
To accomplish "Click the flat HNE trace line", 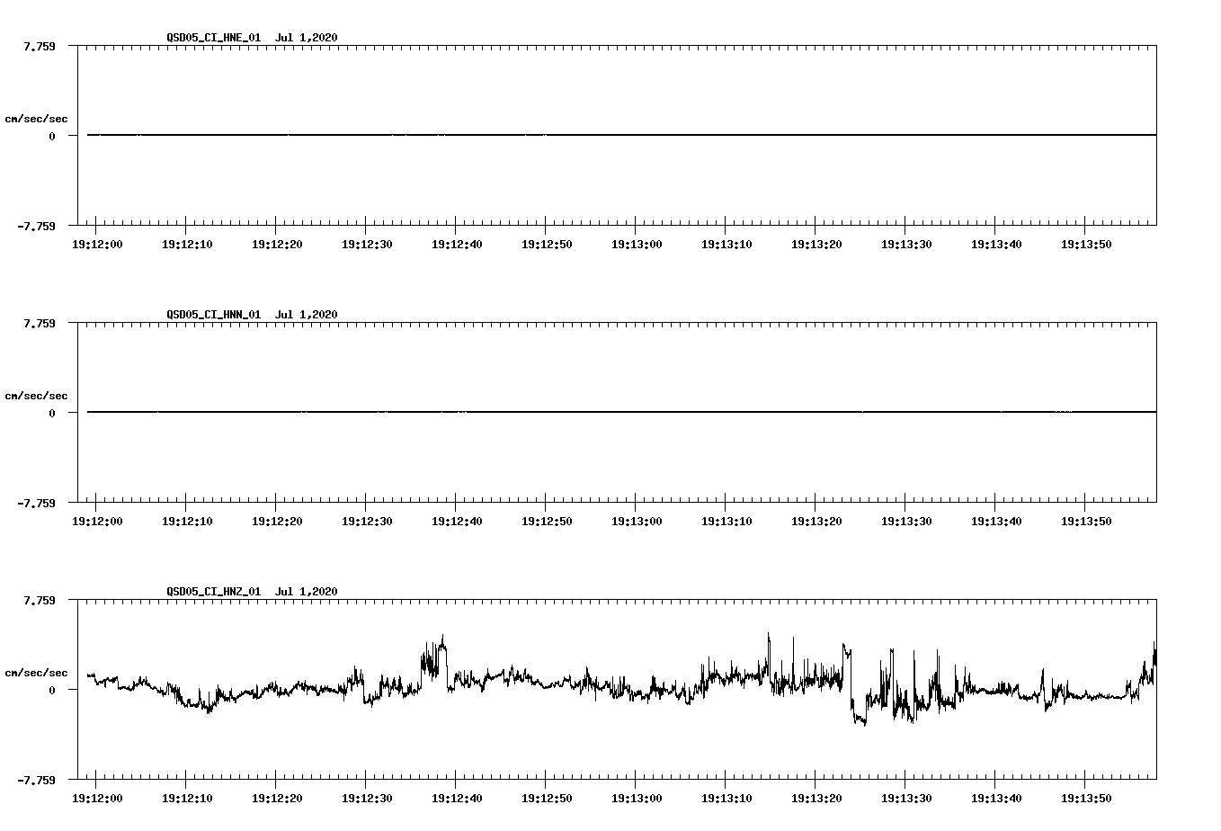I will tap(621, 135).
